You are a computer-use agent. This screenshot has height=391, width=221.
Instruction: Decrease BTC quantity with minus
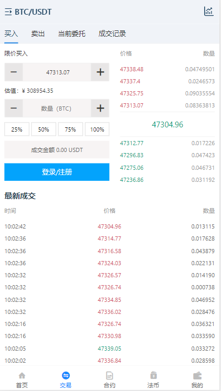14,108
